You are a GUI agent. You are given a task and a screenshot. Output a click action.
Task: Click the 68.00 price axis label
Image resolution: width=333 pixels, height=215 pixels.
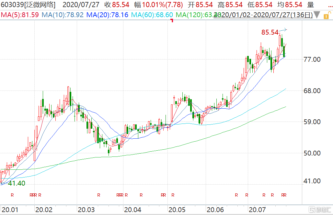[x=312, y=91]
